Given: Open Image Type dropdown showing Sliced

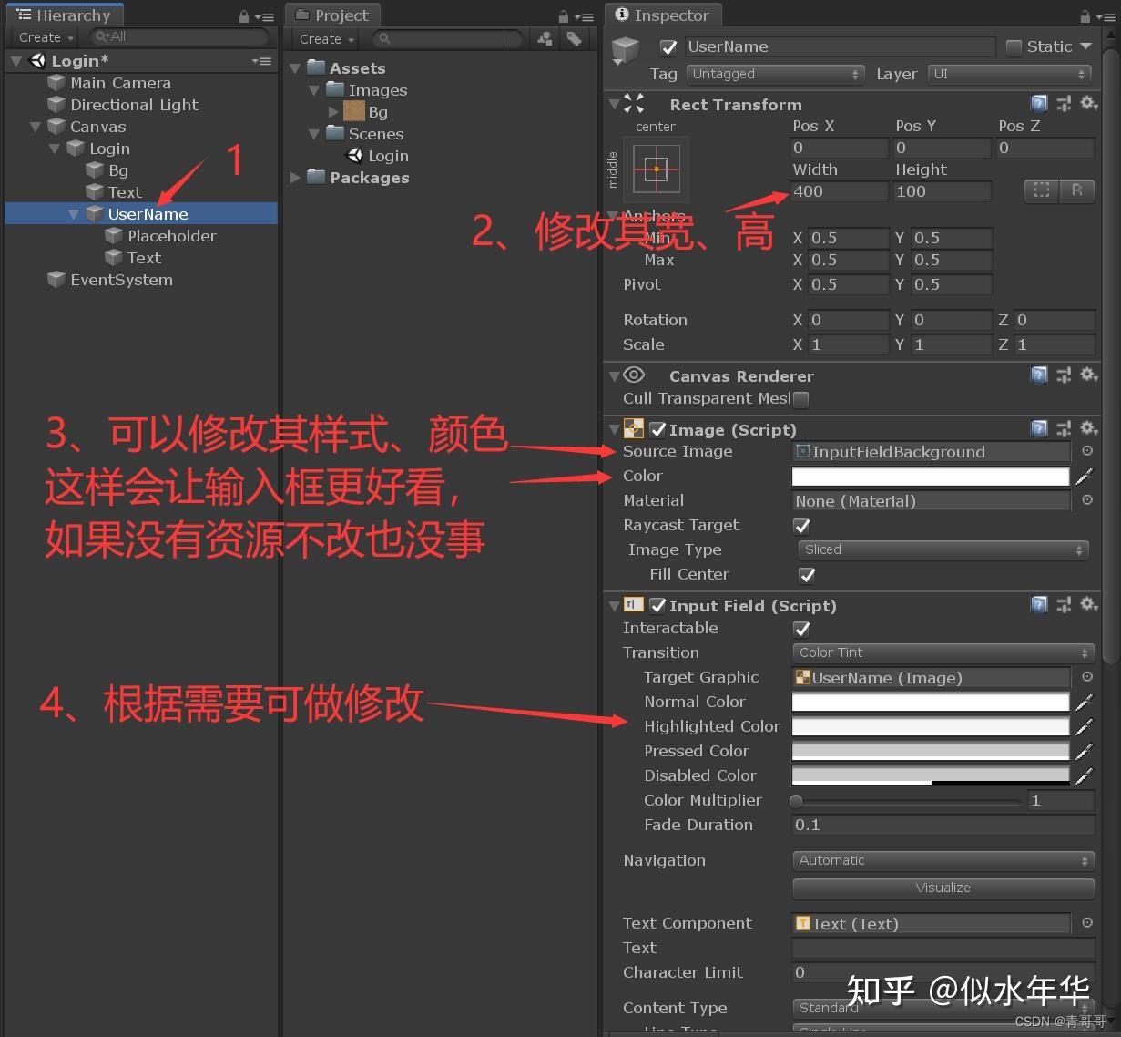Looking at the screenshot, I should [943, 549].
